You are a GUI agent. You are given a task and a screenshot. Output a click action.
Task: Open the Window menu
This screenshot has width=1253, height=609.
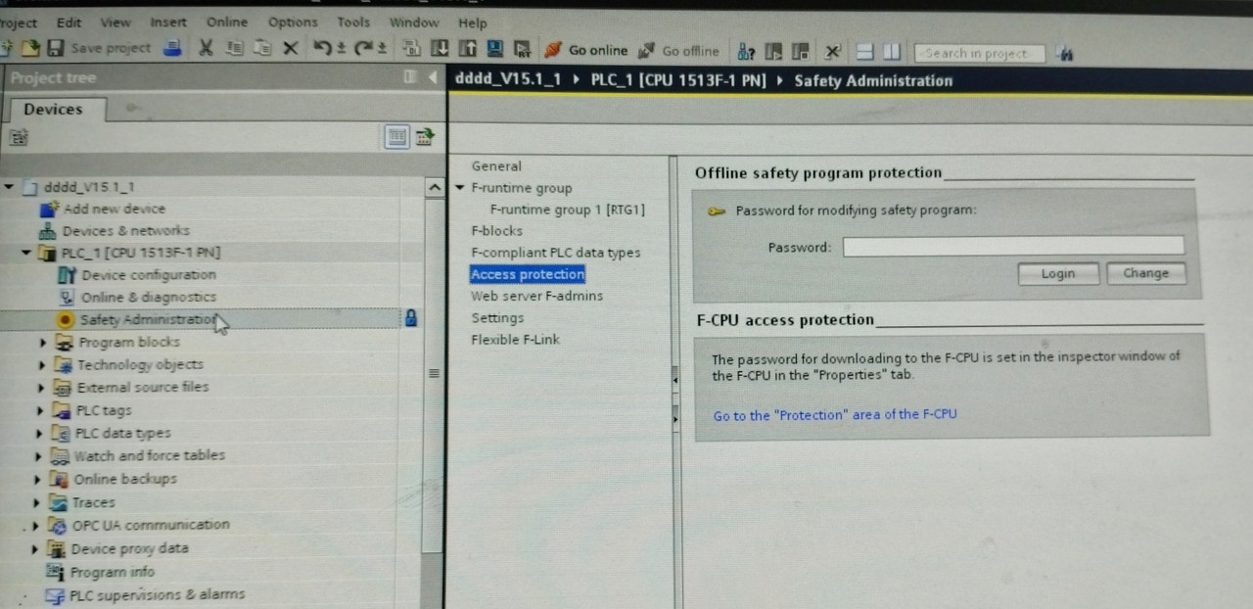click(x=414, y=23)
